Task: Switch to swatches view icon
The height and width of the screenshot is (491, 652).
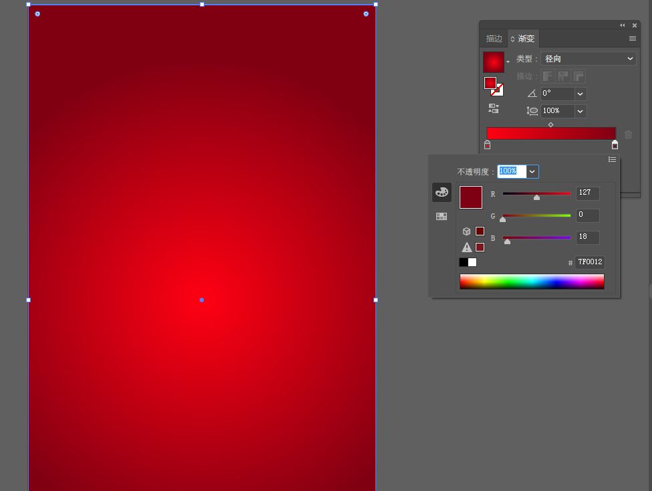Action: click(442, 216)
